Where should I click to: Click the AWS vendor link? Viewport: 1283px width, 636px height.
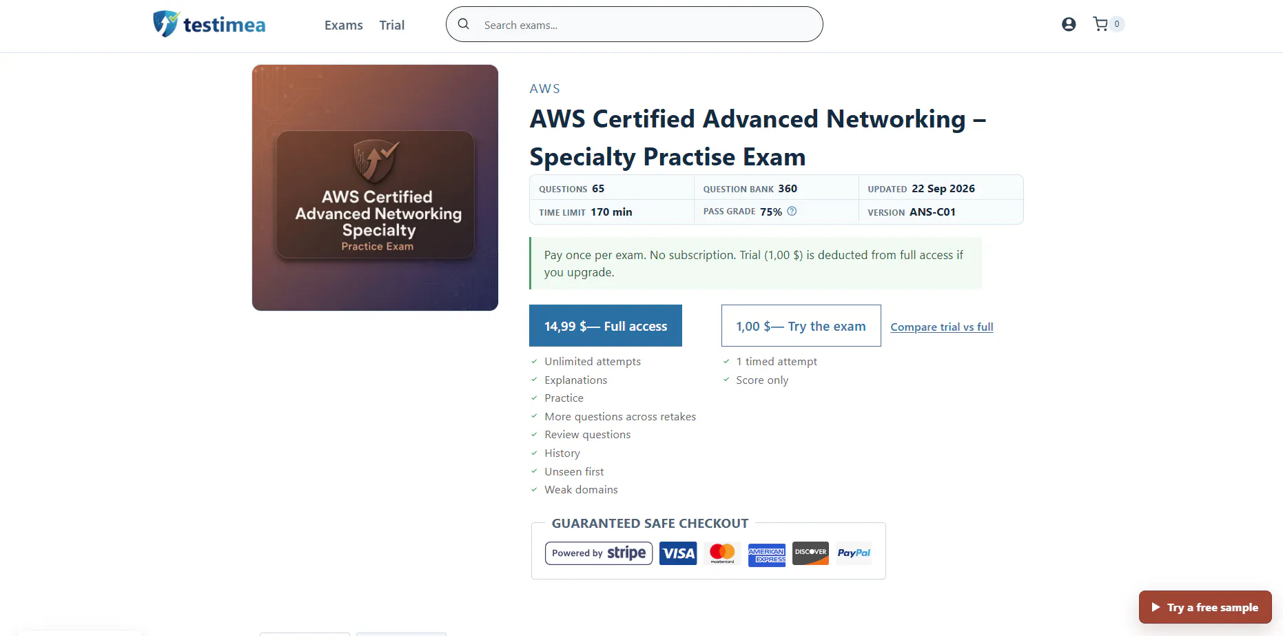tap(544, 89)
